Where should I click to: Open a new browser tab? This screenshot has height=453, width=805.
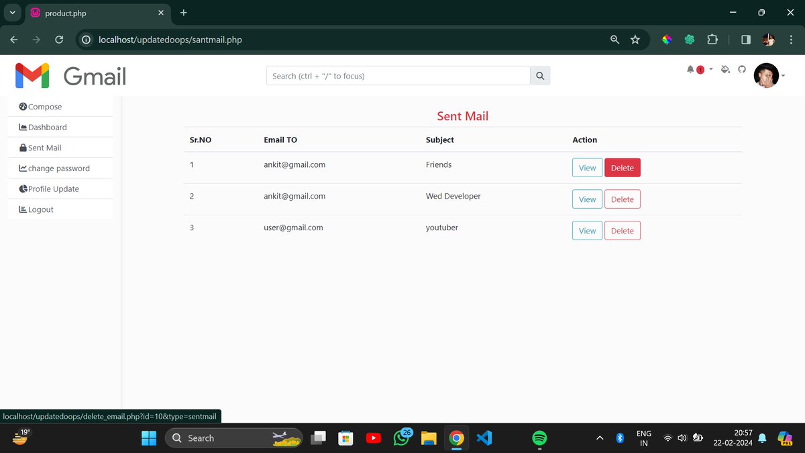[x=184, y=13]
